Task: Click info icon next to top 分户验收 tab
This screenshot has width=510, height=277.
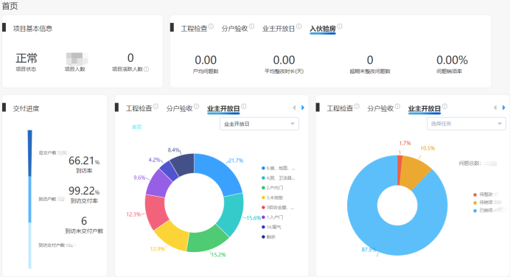Action: [x=252, y=27]
